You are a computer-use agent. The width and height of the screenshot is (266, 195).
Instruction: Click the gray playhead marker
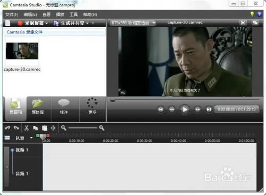[x=43, y=137]
